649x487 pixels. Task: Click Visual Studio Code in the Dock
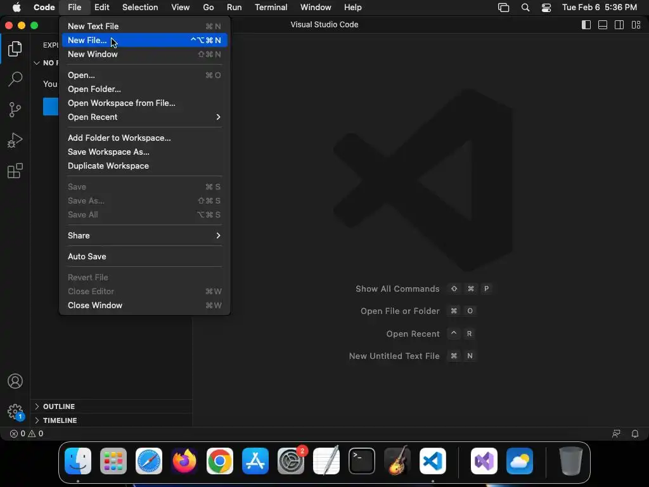tap(433, 461)
